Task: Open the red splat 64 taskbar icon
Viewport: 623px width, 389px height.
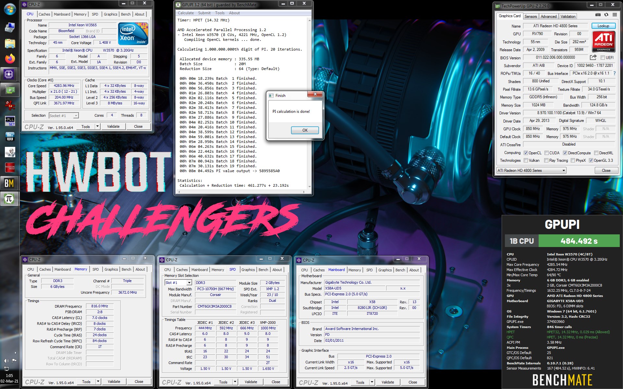Action: coord(10,105)
